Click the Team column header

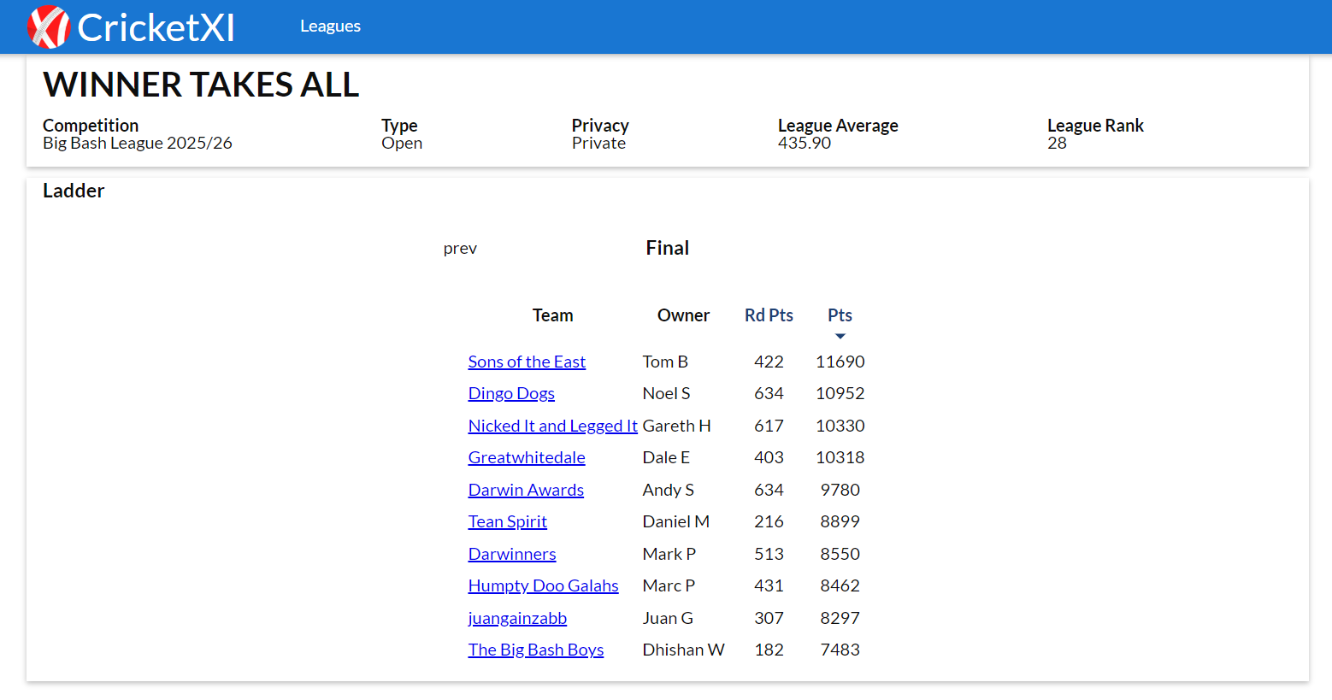pos(552,315)
